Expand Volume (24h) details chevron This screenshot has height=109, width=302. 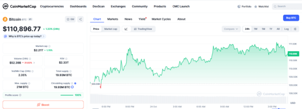[x=34, y=63]
